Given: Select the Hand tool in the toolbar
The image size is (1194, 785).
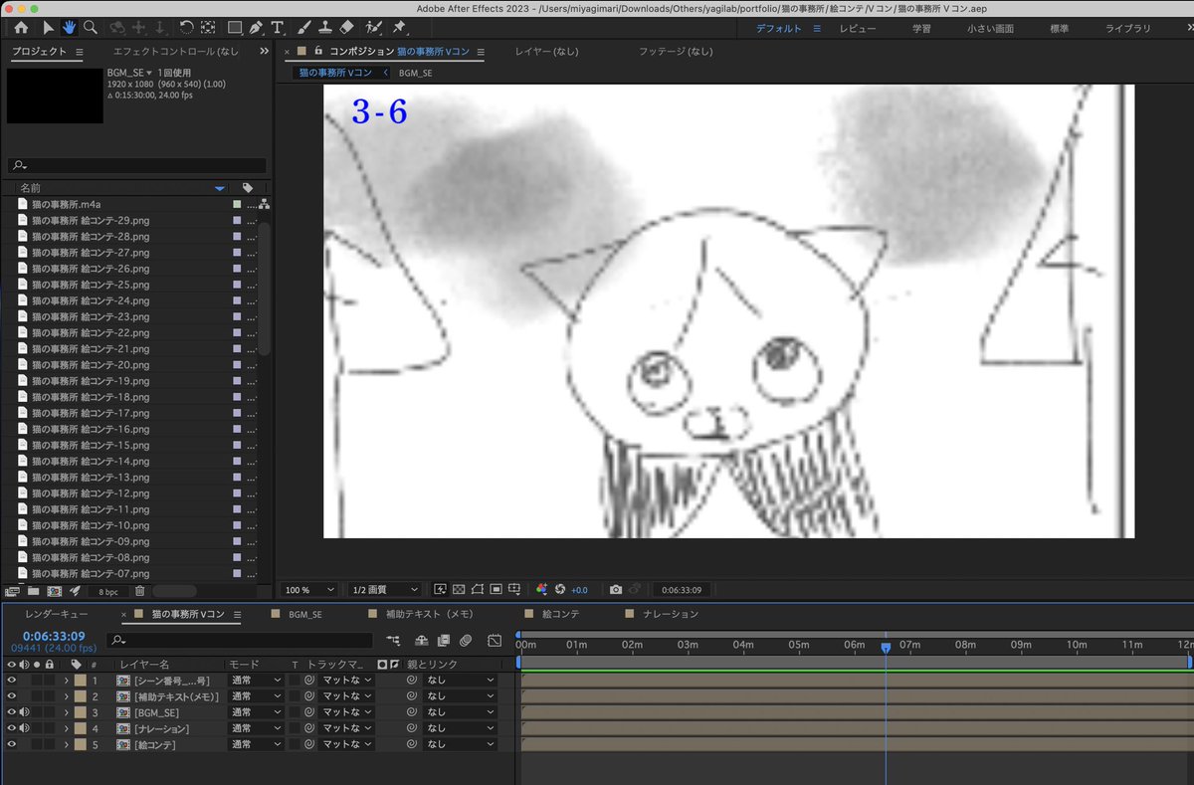Looking at the screenshot, I should [68, 27].
